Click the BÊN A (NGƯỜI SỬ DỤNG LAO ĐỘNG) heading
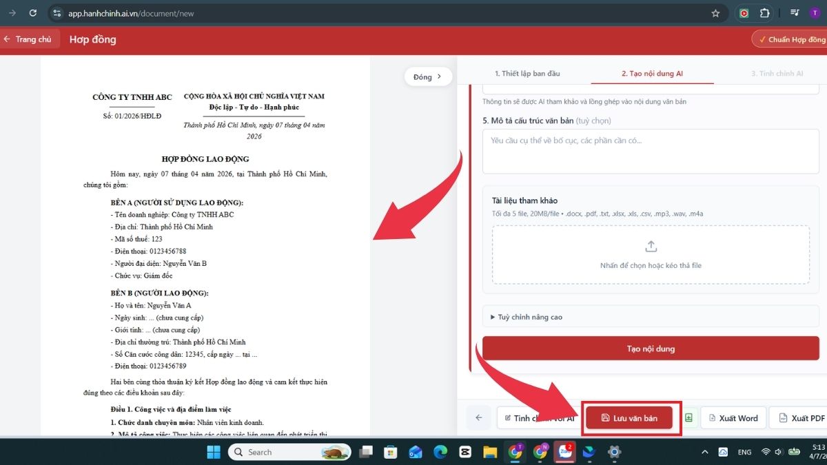Screen dimensions: 827x465 pyautogui.click(x=177, y=203)
